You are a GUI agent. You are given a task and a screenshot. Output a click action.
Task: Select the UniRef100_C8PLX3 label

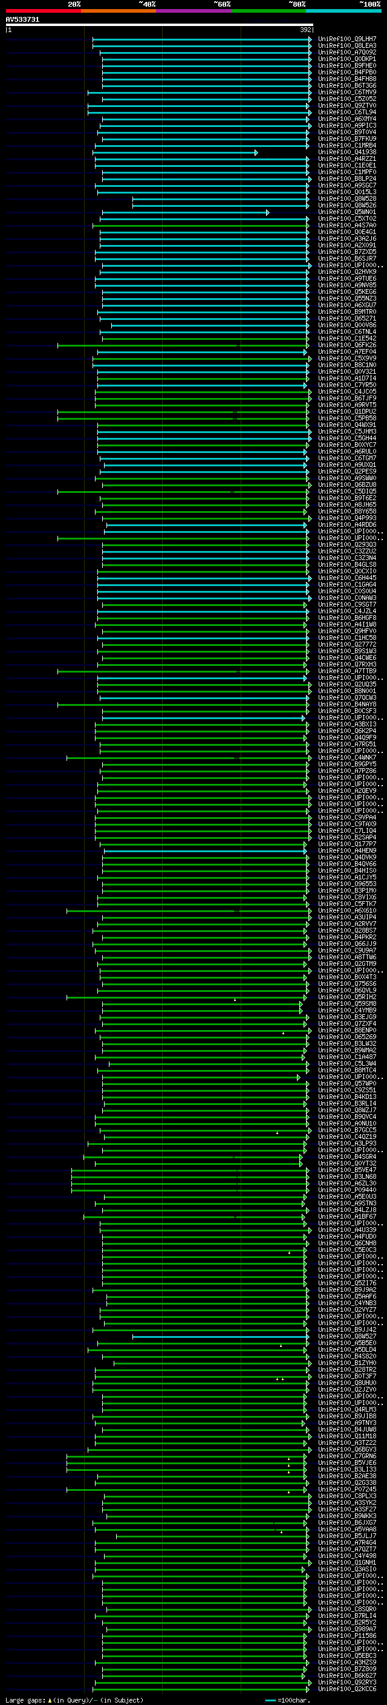coord(347,1496)
